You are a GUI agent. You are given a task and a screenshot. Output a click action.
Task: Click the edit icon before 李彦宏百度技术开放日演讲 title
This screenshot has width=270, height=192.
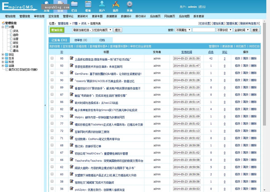(72, 65)
